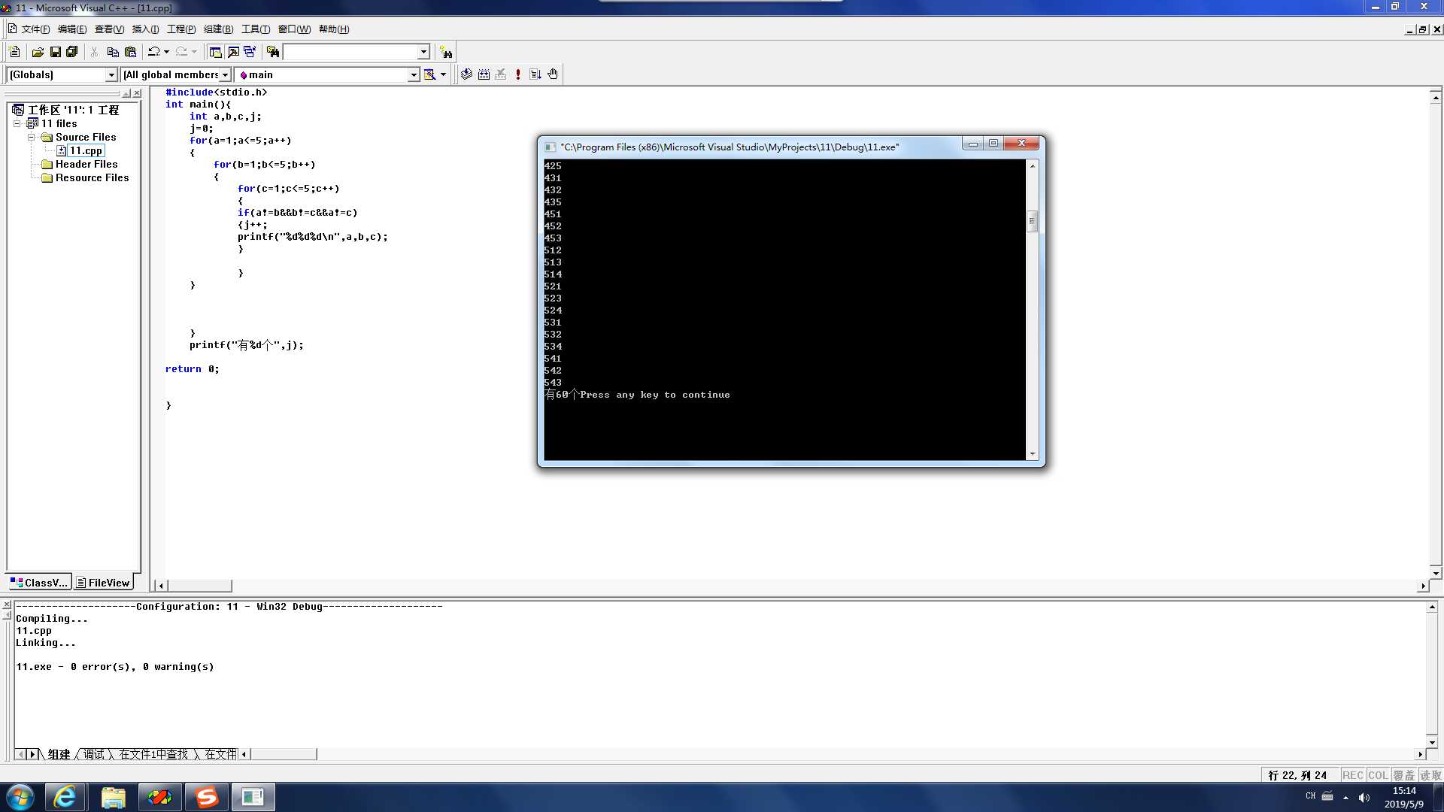Create a new text file from the toolbar

point(14,52)
